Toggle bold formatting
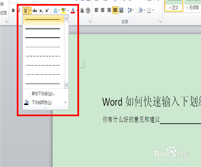This screenshot has width=201, height=167. coord(13,10)
